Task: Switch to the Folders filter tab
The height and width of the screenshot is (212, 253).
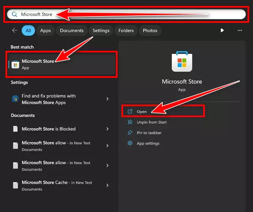Action: point(126,30)
